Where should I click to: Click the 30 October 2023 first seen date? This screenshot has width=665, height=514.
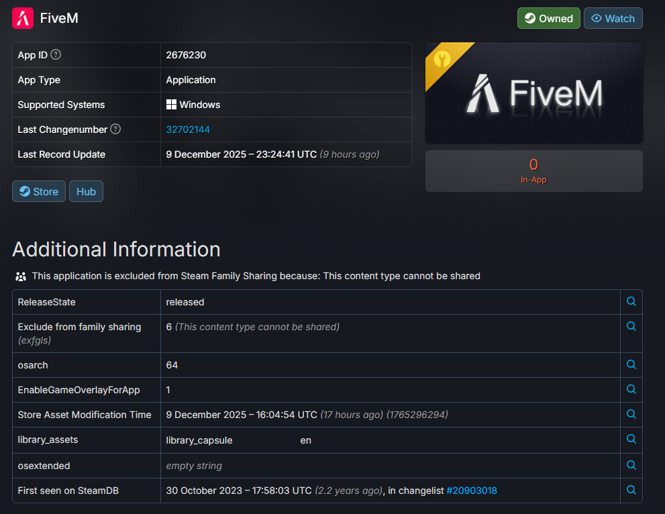(239, 491)
